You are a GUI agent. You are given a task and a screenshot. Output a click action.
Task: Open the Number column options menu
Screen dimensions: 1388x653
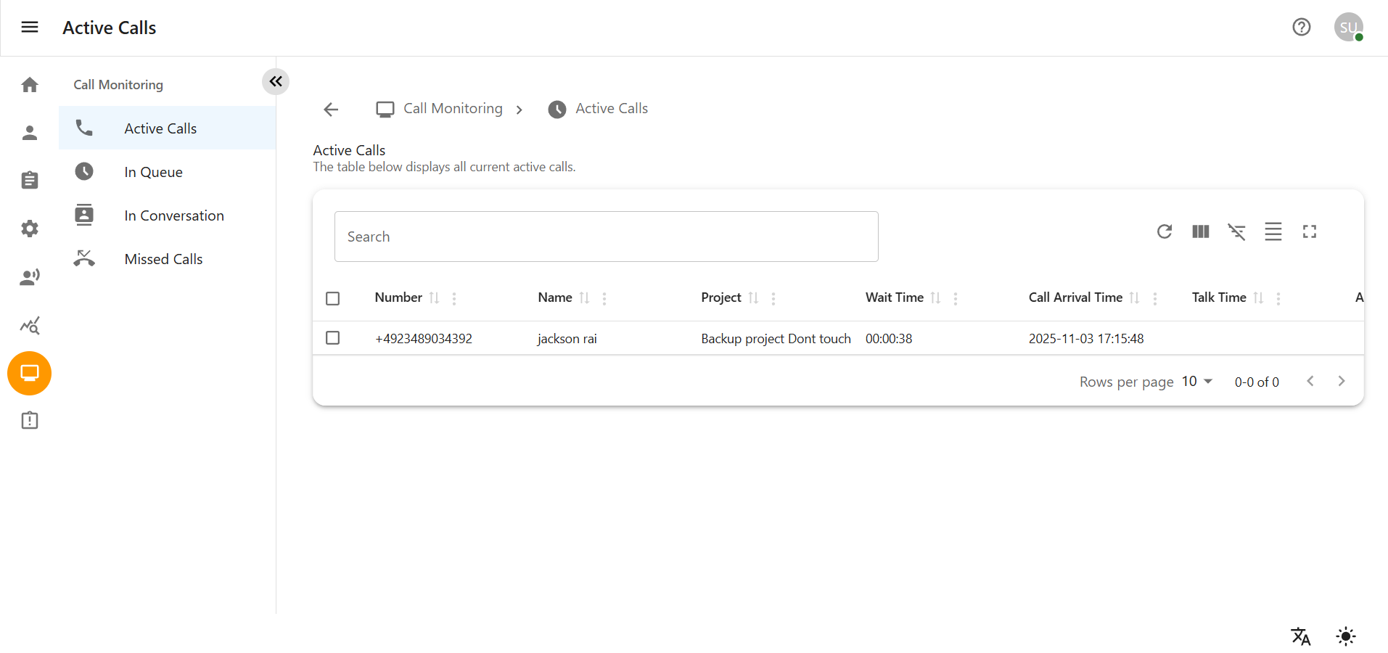(454, 298)
